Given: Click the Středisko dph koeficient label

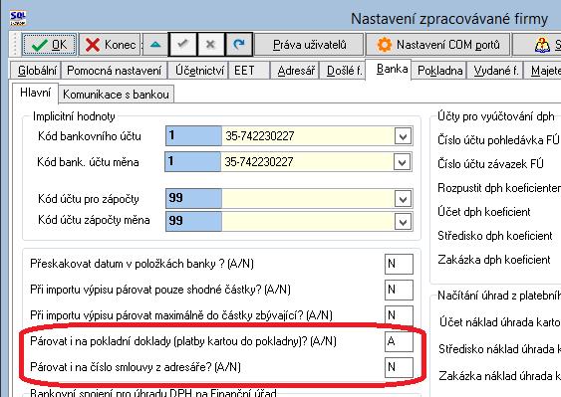Looking at the screenshot, I should 495,236.
